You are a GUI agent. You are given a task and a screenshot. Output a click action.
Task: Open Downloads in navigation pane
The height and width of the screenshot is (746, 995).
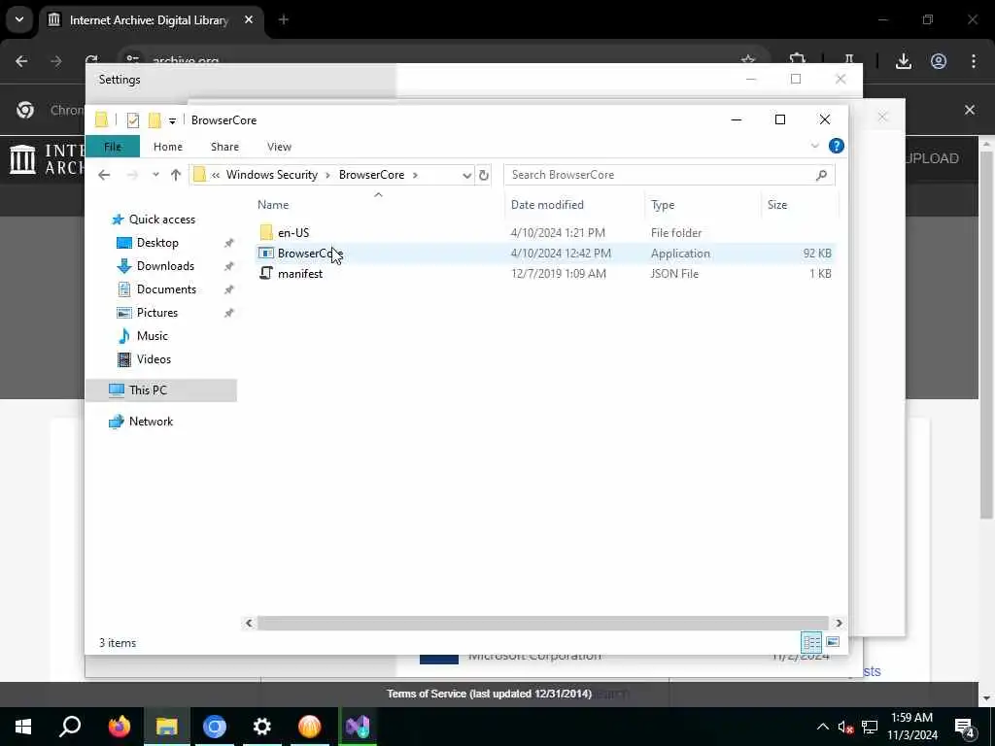click(x=165, y=266)
